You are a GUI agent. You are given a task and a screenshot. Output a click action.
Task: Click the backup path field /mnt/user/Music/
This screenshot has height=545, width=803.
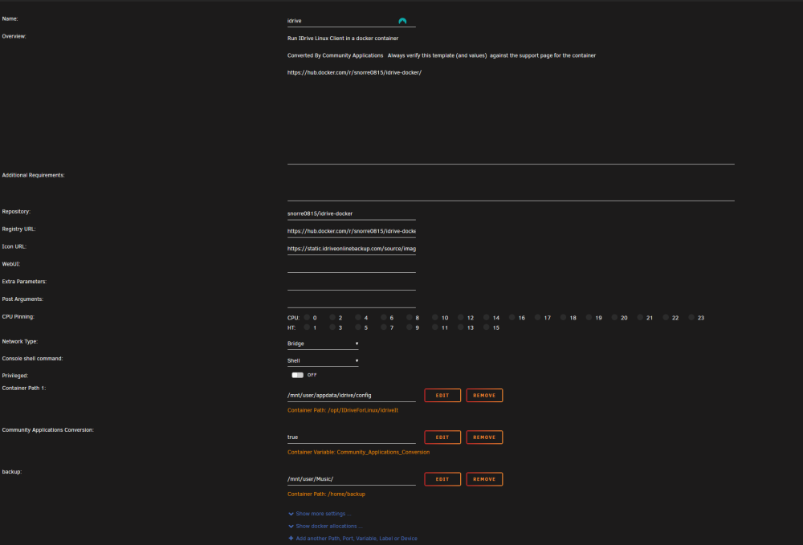coord(352,479)
